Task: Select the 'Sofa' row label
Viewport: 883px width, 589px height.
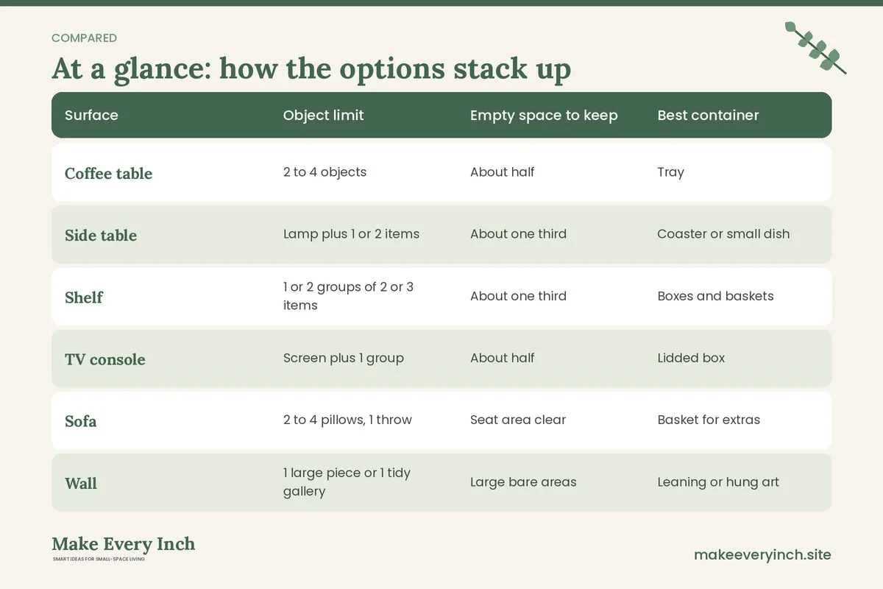Action: coord(81,421)
